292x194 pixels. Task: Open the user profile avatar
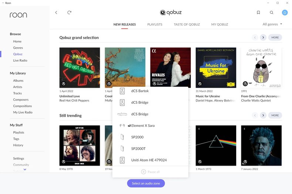pos(285,13)
